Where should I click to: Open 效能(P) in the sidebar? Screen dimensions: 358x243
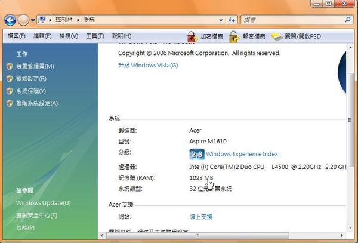[x=25, y=227]
